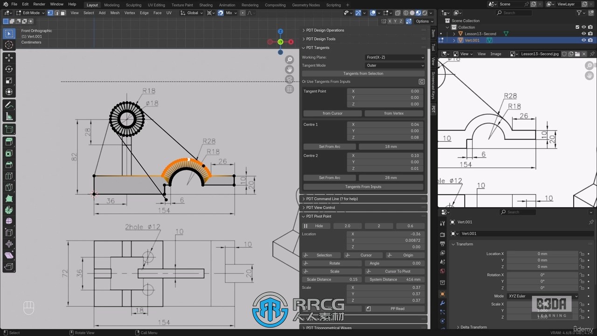Enable edge select mode
597x336 pixels.
[57, 13]
